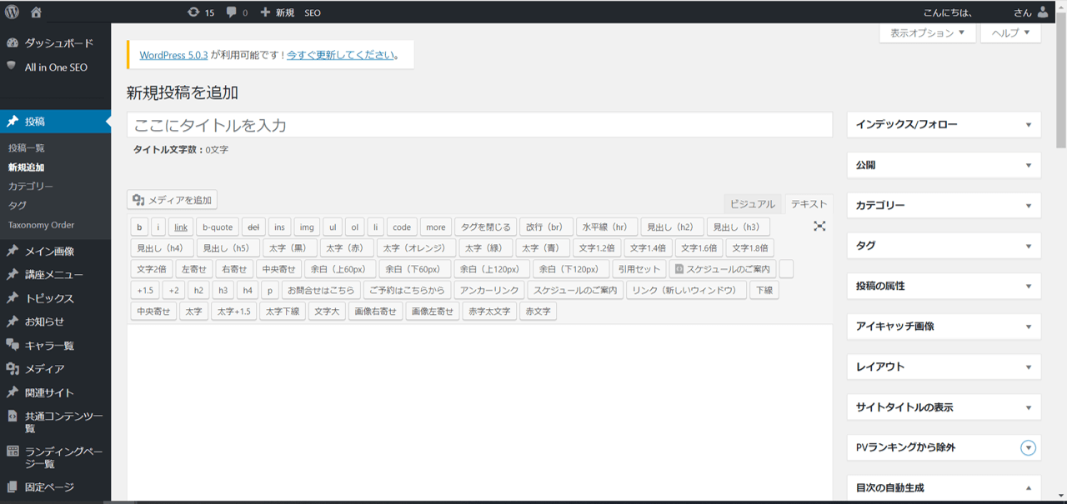Toggle the アイキャッチ画像 panel

1029,327
